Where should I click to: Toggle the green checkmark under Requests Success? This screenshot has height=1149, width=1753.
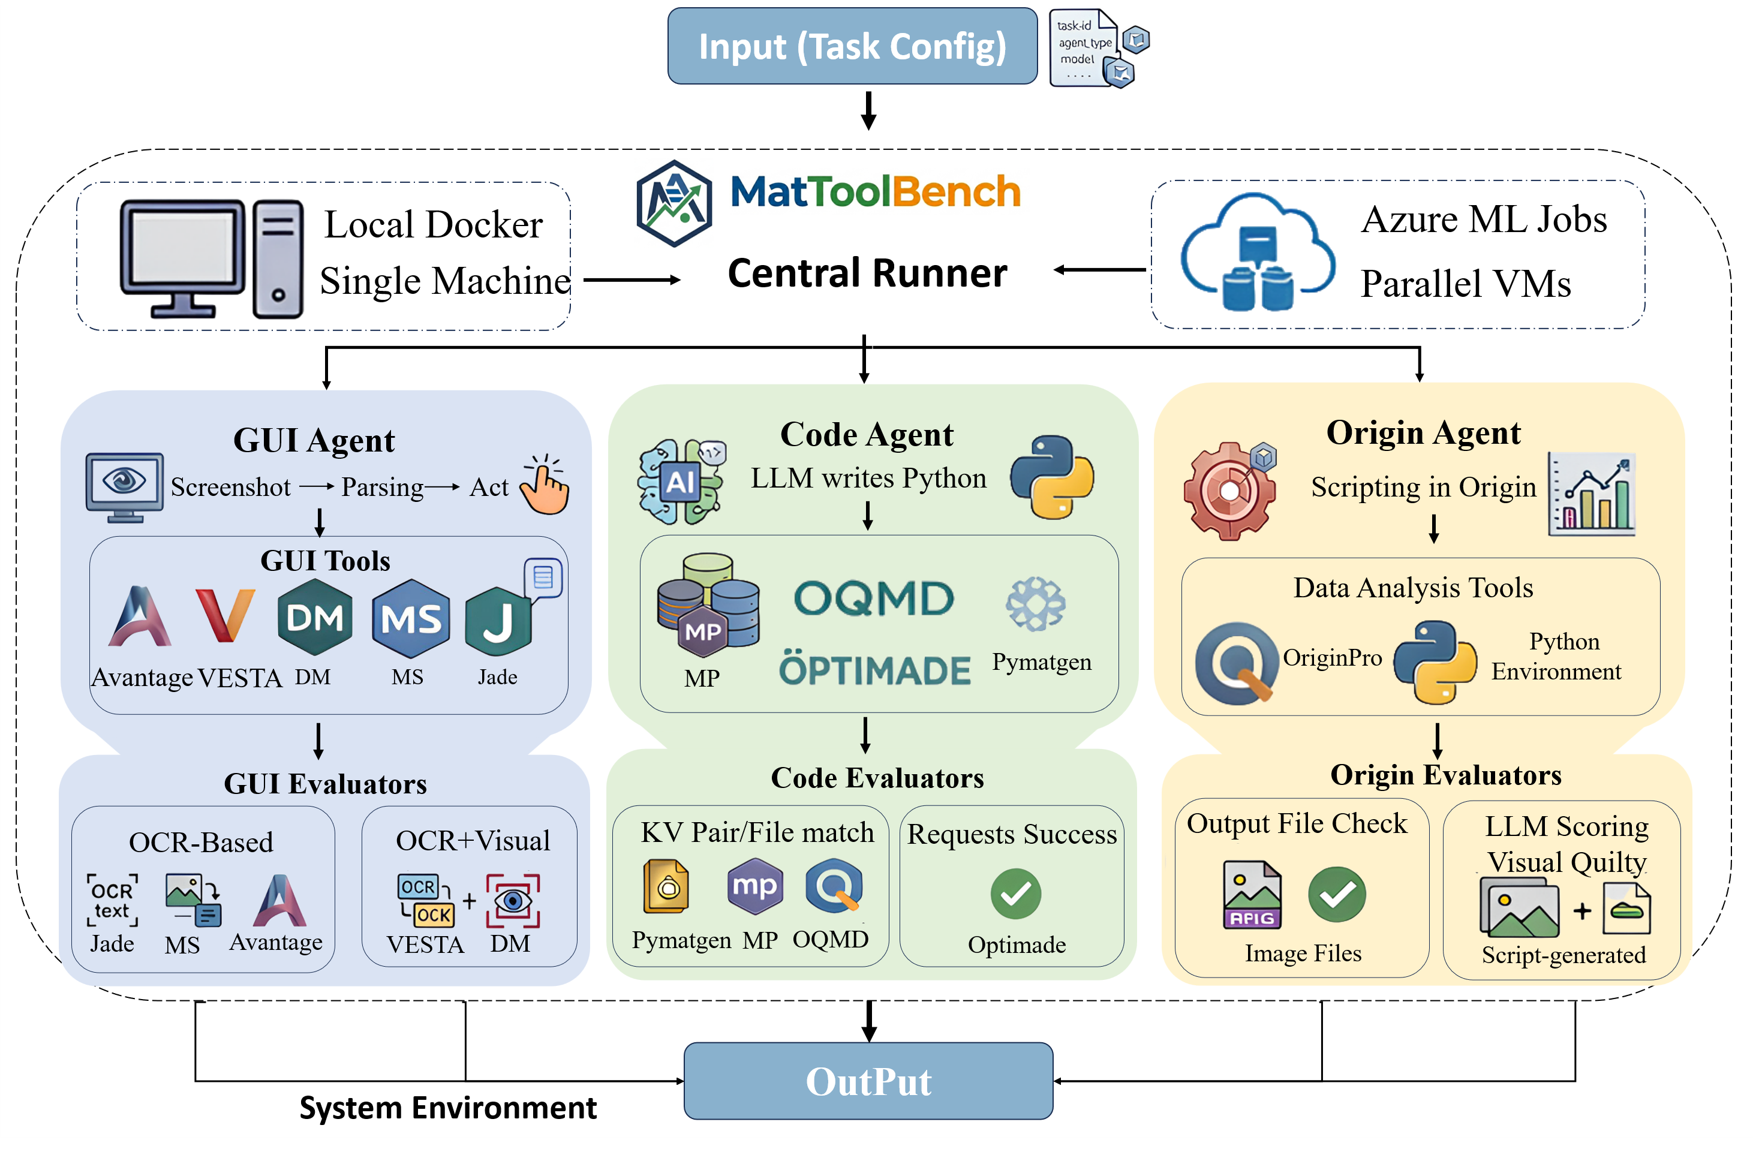(x=1015, y=894)
